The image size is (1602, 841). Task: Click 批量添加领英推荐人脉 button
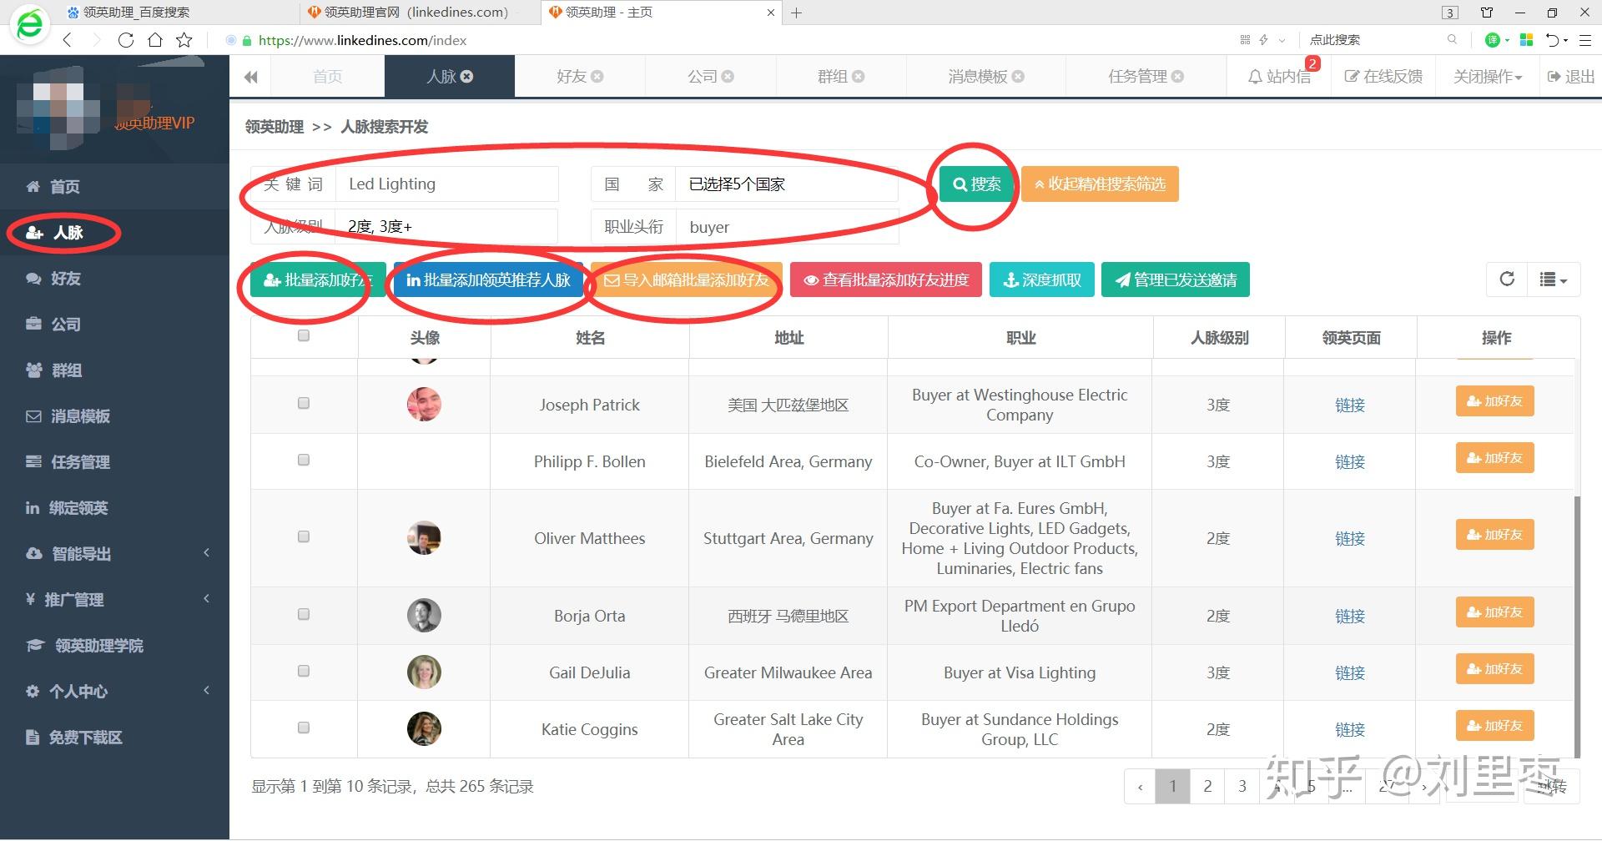[488, 280]
